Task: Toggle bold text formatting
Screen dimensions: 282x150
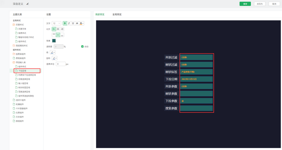Action: click(x=65, y=23)
